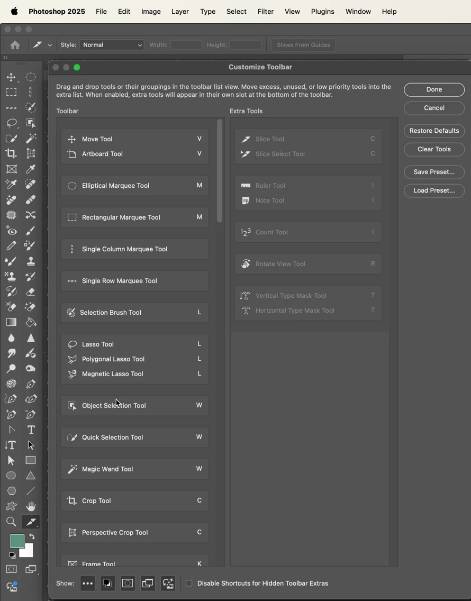
Task: Open the Layer menu
Action: pyautogui.click(x=180, y=12)
